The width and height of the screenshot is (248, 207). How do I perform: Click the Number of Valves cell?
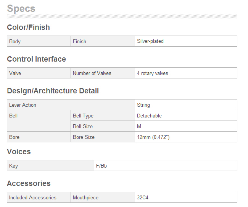click(x=103, y=73)
